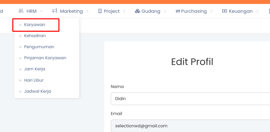270x132 pixels.
Task: Click the Nama input field
Action: (x=190, y=99)
